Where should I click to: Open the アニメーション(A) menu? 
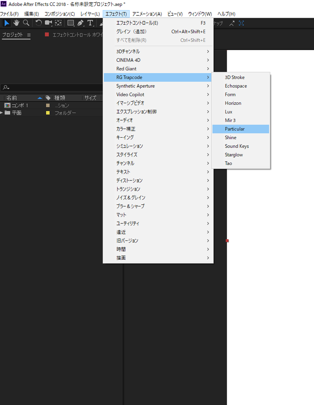[147, 14]
